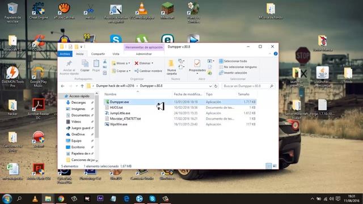
Task: Open the Musica de fondo folder
Action: pyautogui.click(x=271, y=11)
